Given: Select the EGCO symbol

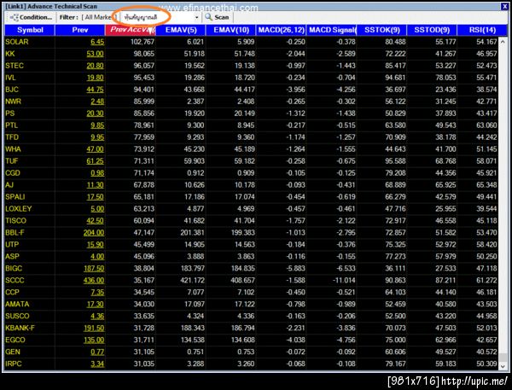Looking at the screenshot, I should (15, 340).
